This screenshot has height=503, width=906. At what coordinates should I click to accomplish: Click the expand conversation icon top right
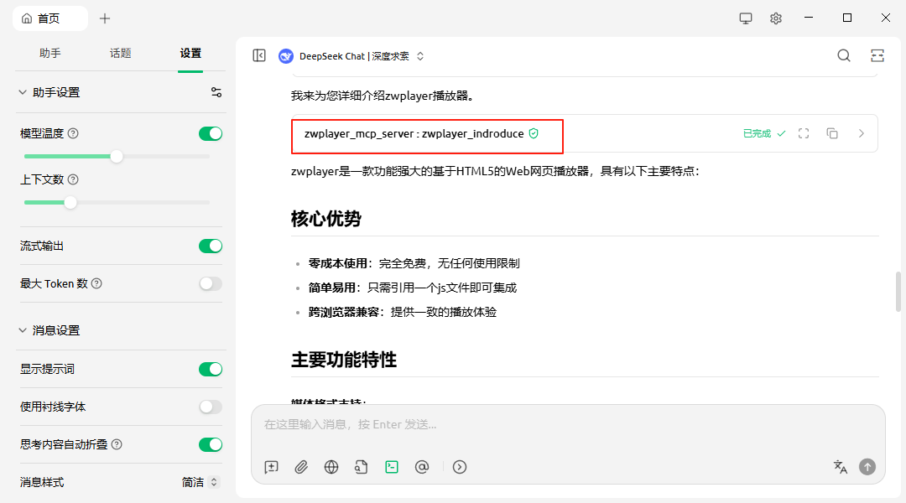tap(877, 55)
